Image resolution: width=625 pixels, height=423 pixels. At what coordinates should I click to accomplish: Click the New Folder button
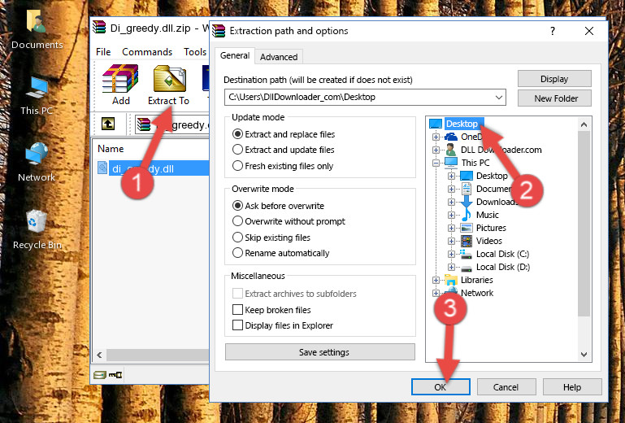pyautogui.click(x=554, y=98)
